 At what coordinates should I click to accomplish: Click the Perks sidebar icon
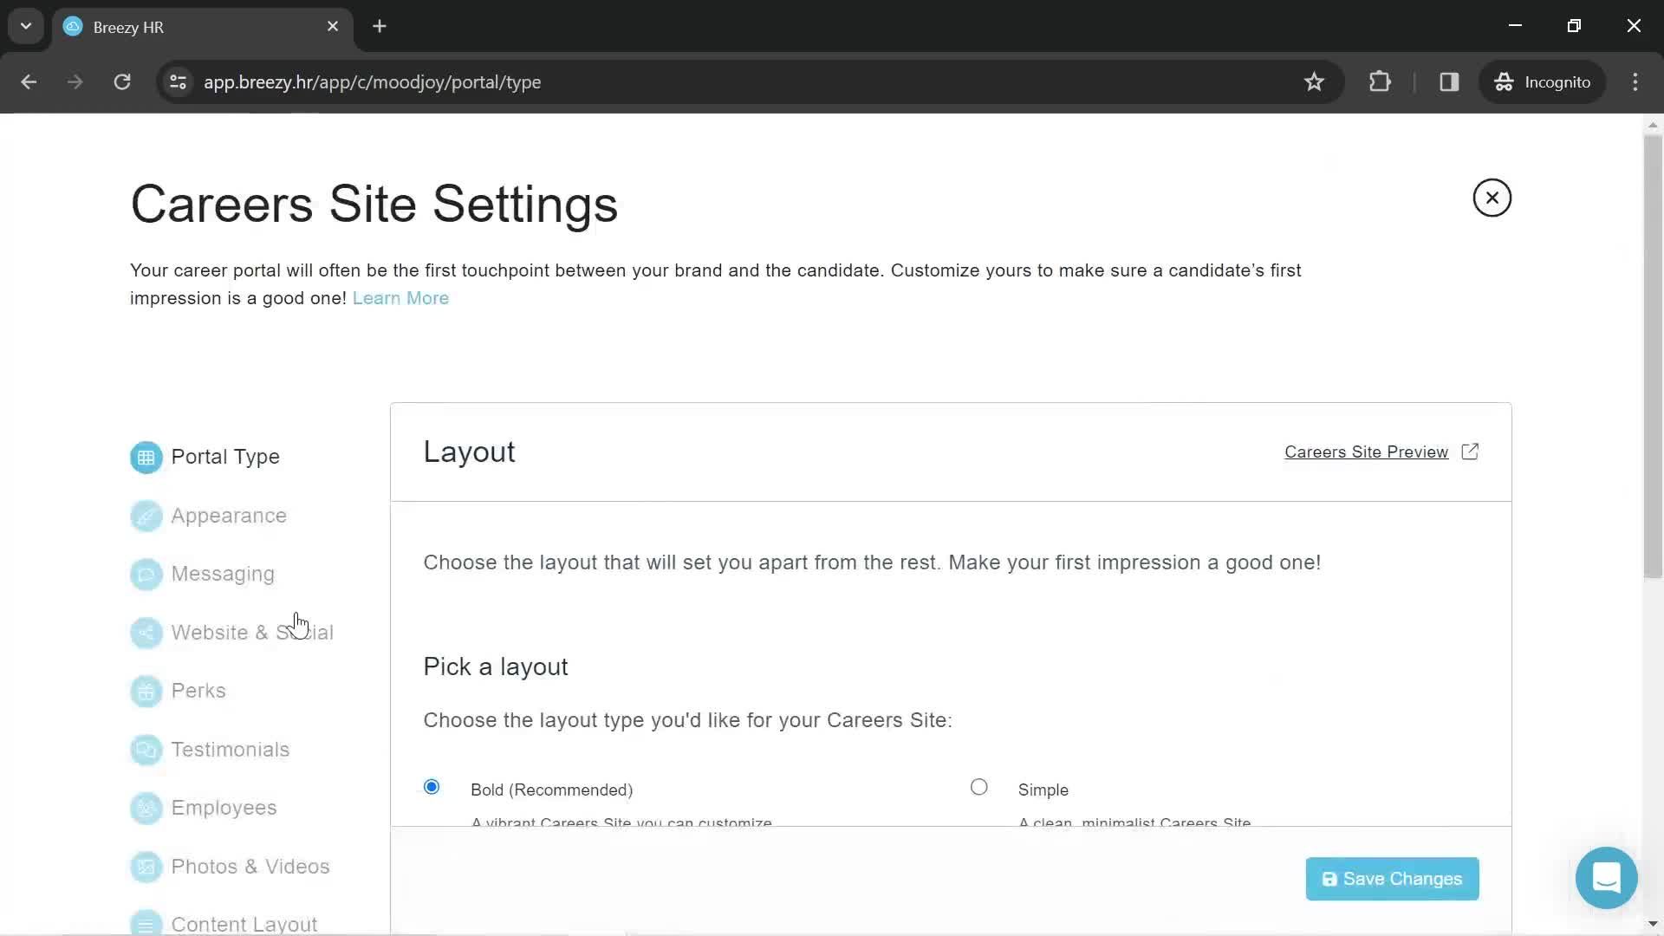click(x=145, y=689)
